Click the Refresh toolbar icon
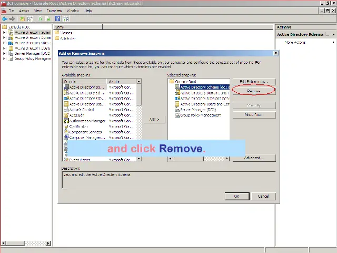The height and width of the screenshot is (253, 337). click(x=40, y=19)
